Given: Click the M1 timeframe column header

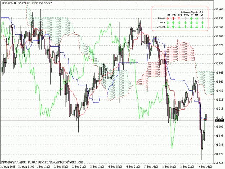Looking at the screenshot, I should (168, 15).
